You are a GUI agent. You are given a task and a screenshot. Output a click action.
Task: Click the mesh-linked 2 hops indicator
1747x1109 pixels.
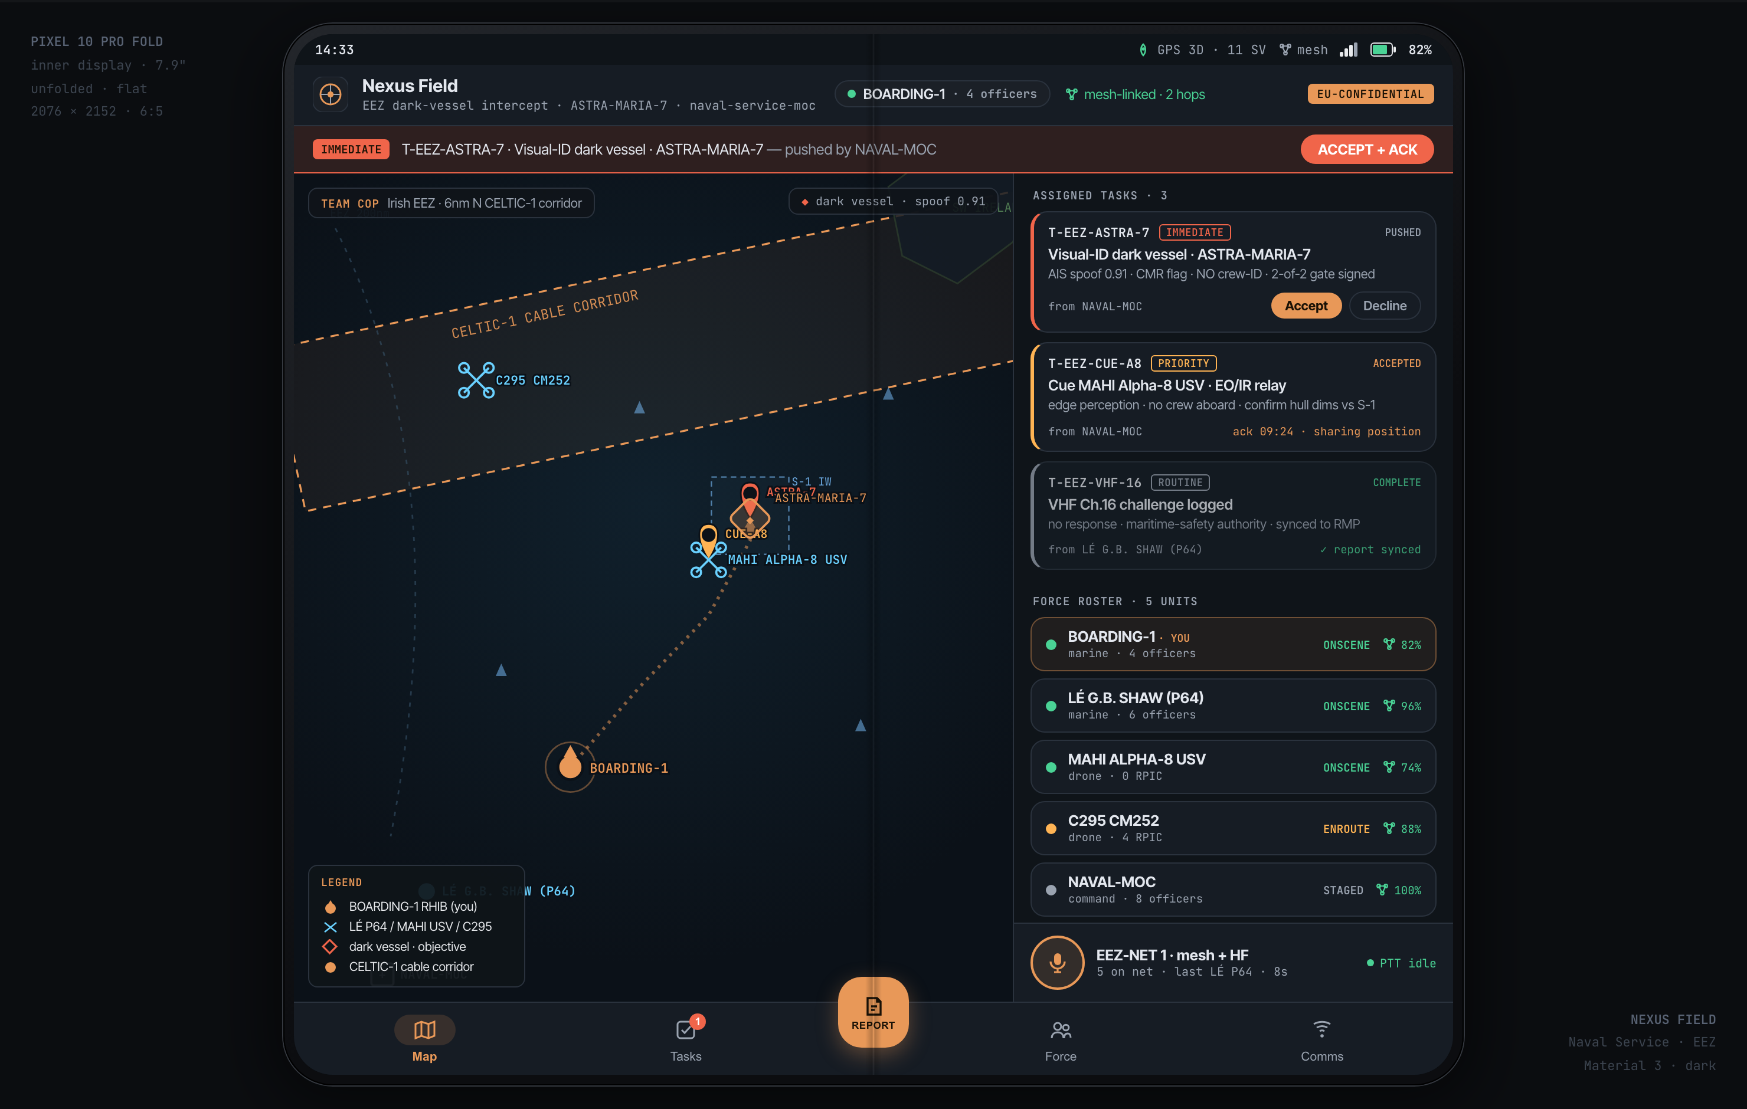point(1135,94)
